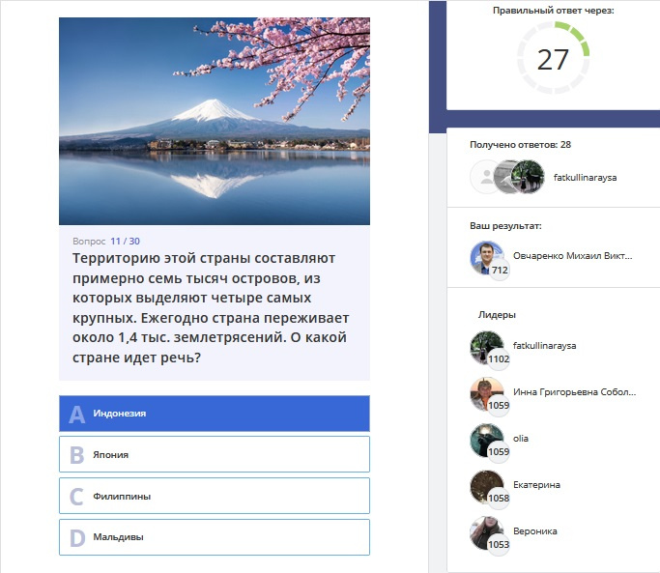Click leader fatkullinaraysa avatar with 1102
The height and width of the screenshot is (573, 660).
click(x=487, y=347)
